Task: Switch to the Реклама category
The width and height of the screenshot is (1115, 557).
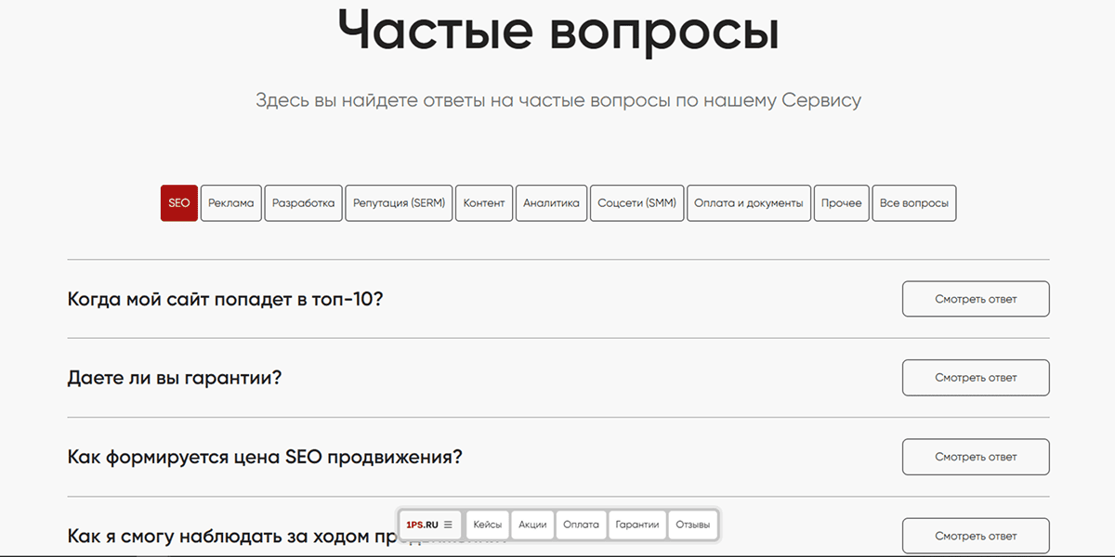Action: click(230, 202)
